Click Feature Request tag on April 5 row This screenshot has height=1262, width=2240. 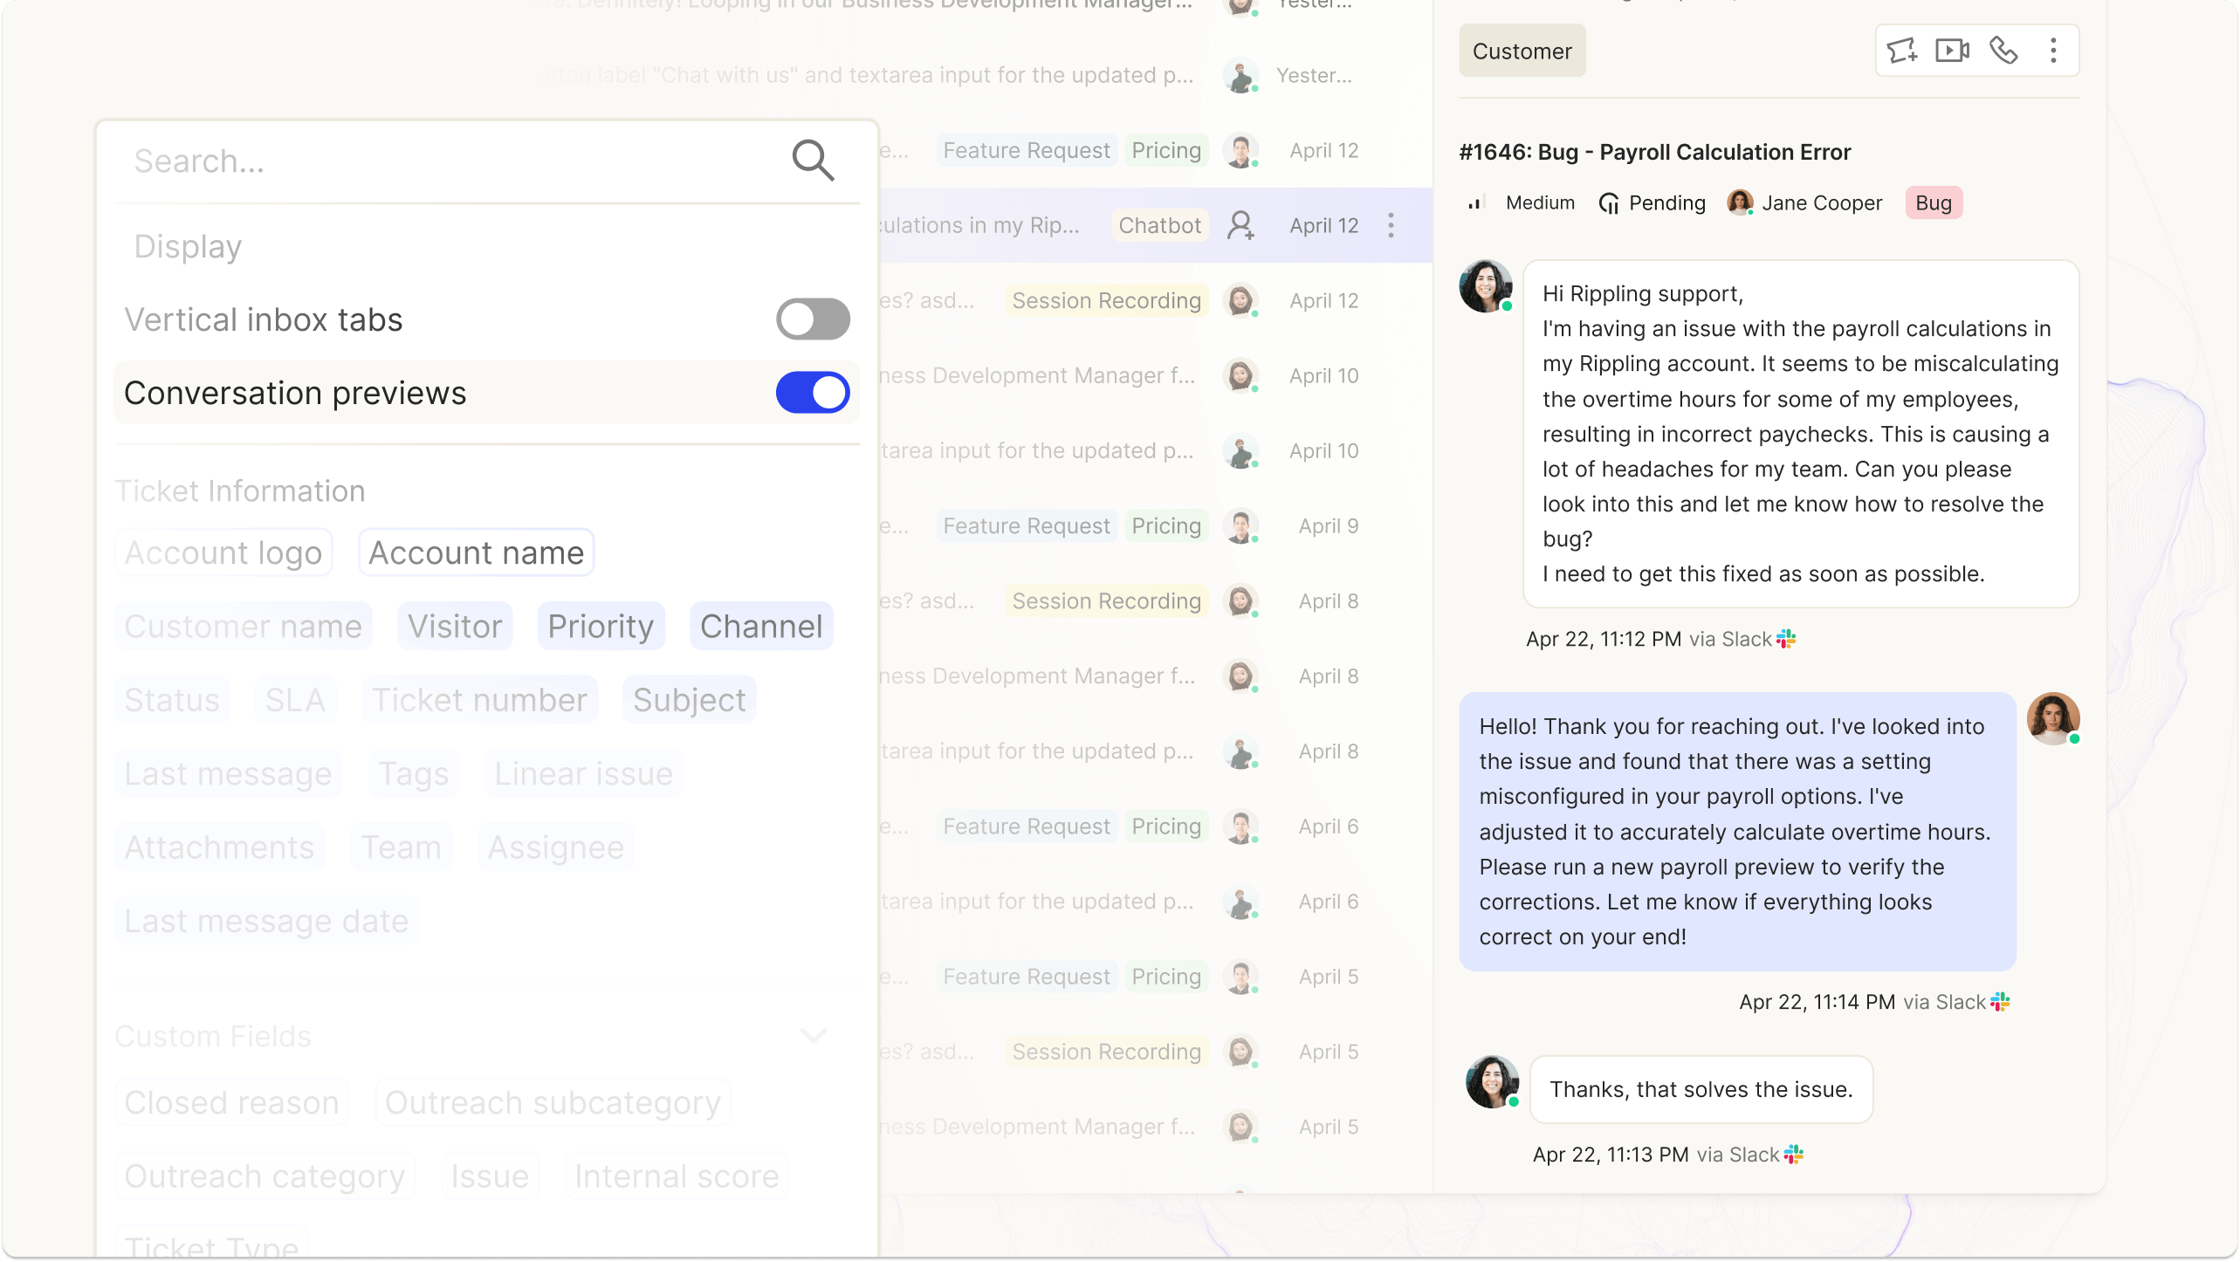(x=1027, y=976)
